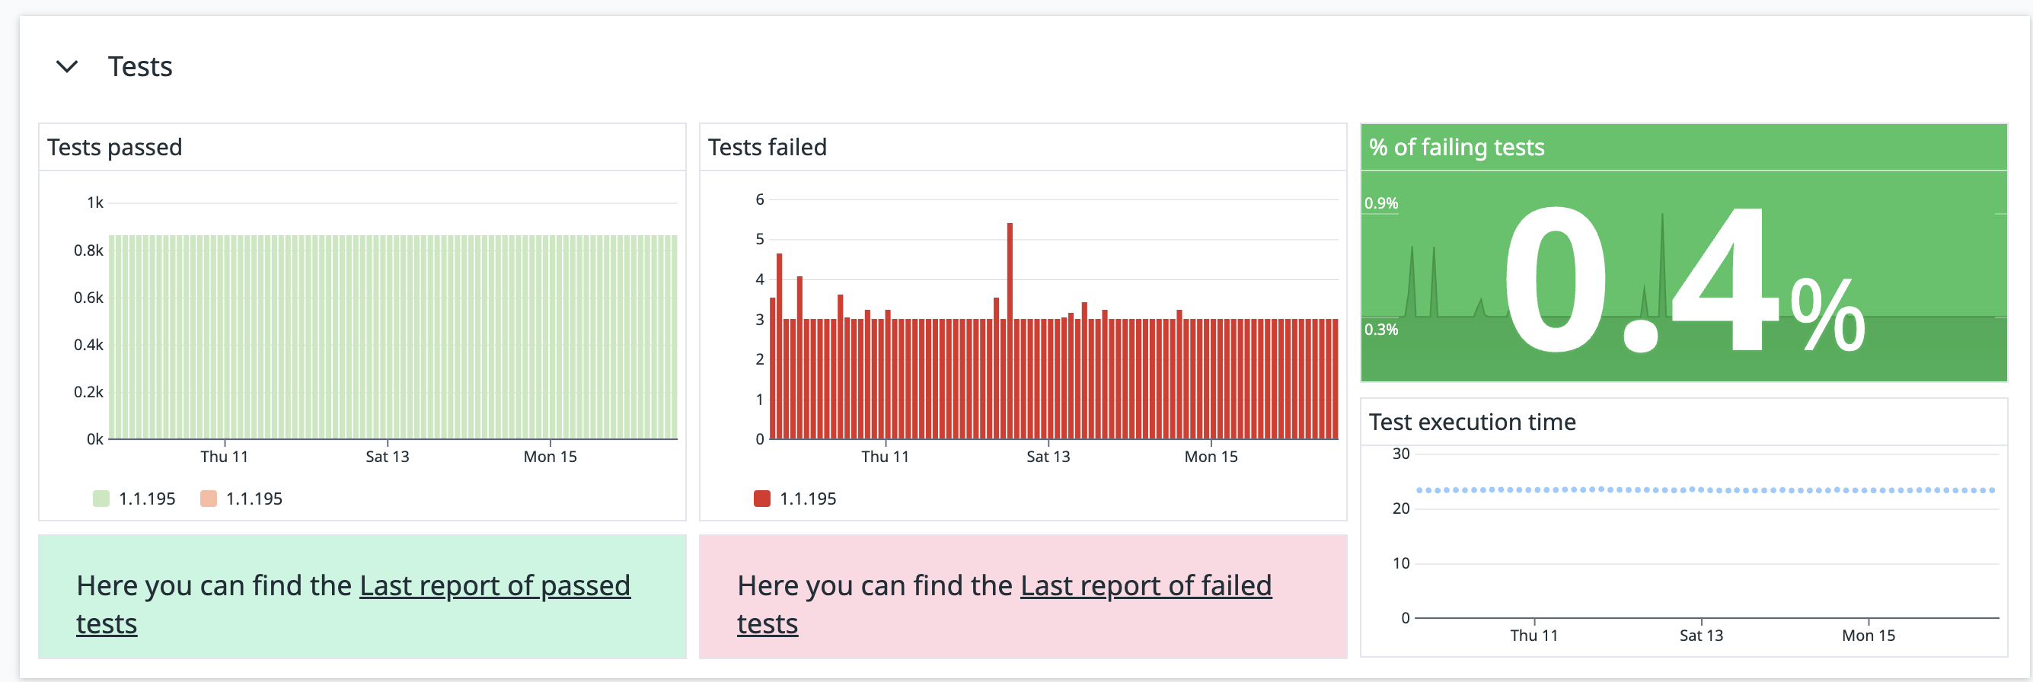Click Thu 11 tick on Tests passed chart
The height and width of the screenshot is (682, 2033).
tap(224, 456)
